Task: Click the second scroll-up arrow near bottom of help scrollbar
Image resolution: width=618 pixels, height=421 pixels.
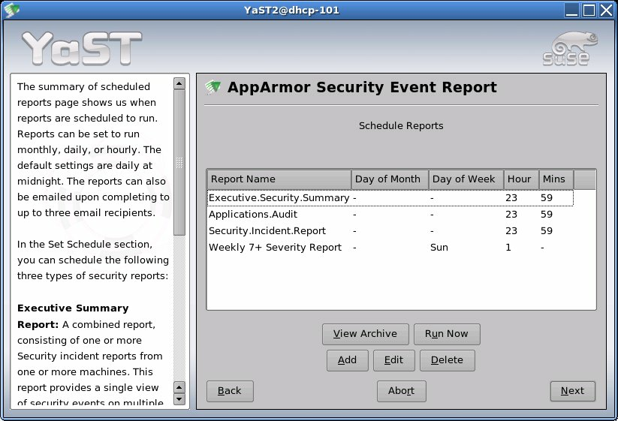Action: 179,387
